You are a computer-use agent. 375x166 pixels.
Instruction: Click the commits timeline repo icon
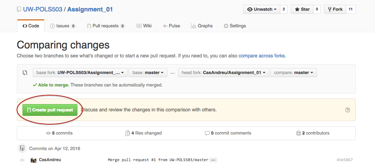point(22,148)
